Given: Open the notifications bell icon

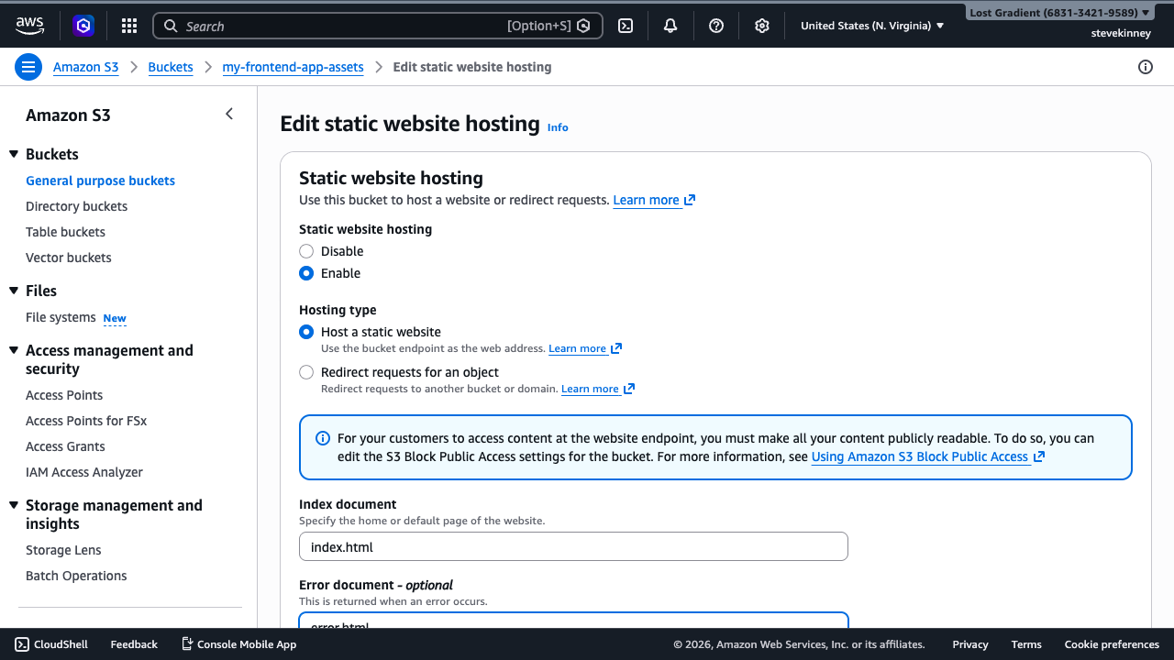Looking at the screenshot, I should coord(670,26).
